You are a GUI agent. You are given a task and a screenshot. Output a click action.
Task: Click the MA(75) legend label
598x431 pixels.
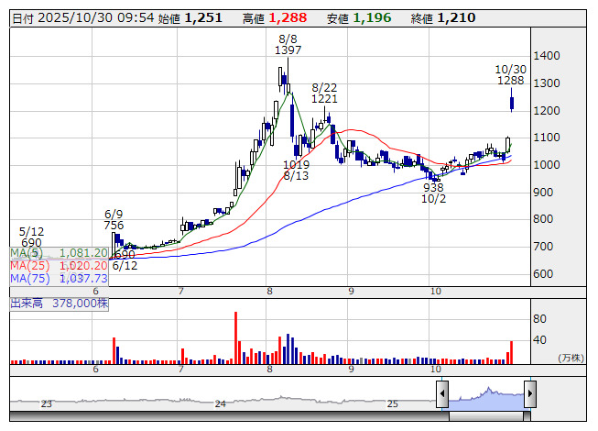[x=27, y=278]
